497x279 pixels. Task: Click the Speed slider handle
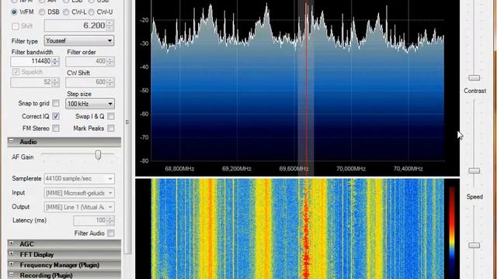pyautogui.click(x=474, y=245)
